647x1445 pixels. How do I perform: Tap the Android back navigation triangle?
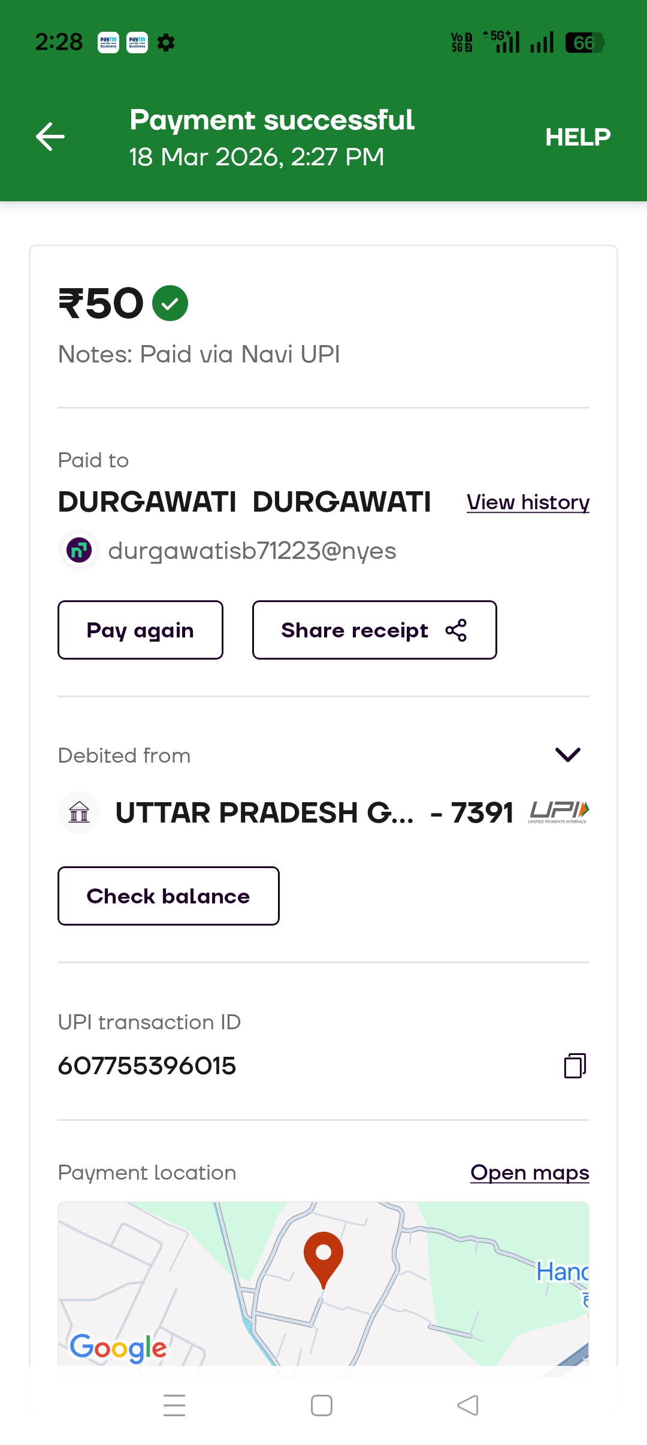(x=468, y=1405)
